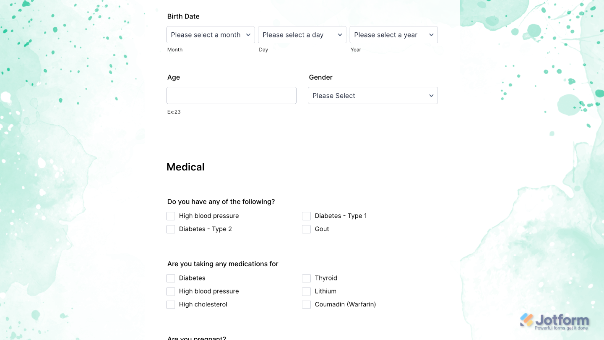Open the month selection dropdown
The width and height of the screenshot is (604, 340).
pyautogui.click(x=211, y=35)
